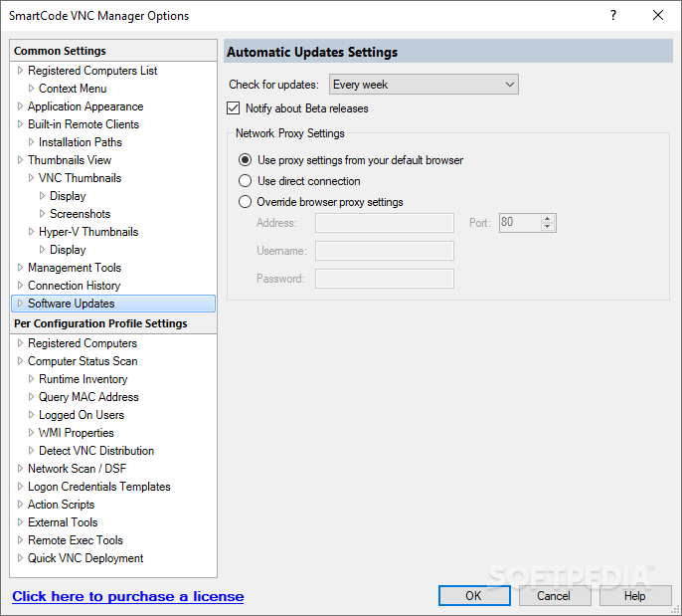Select Logged On Users tree item
The width and height of the screenshot is (682, 616).
(82, 415)
